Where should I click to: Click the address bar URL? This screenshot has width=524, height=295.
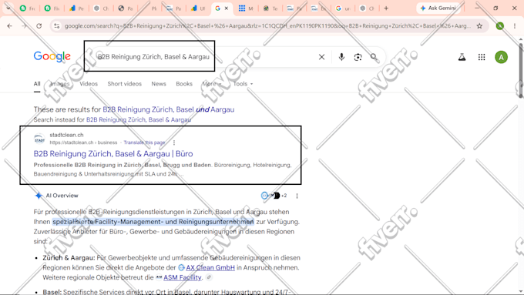267,25
